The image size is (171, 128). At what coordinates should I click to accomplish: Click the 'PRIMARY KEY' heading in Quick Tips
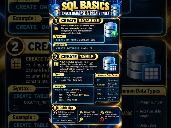tap(90, 112)
